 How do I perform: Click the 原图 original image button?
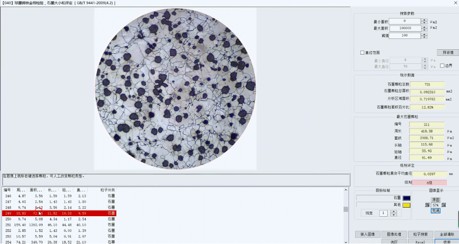[435, 199]
